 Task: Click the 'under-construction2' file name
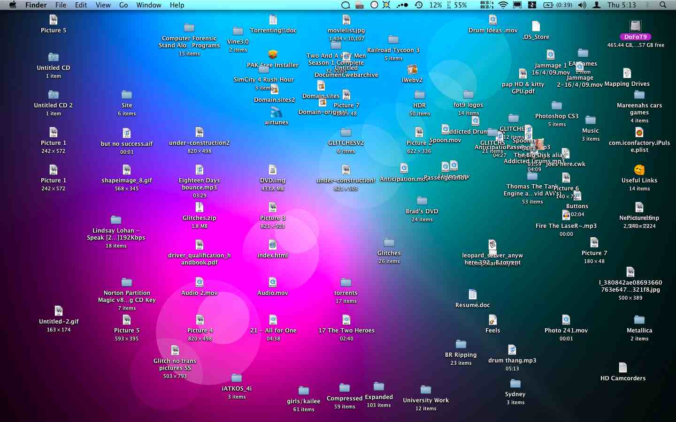(x=200, y=143)
